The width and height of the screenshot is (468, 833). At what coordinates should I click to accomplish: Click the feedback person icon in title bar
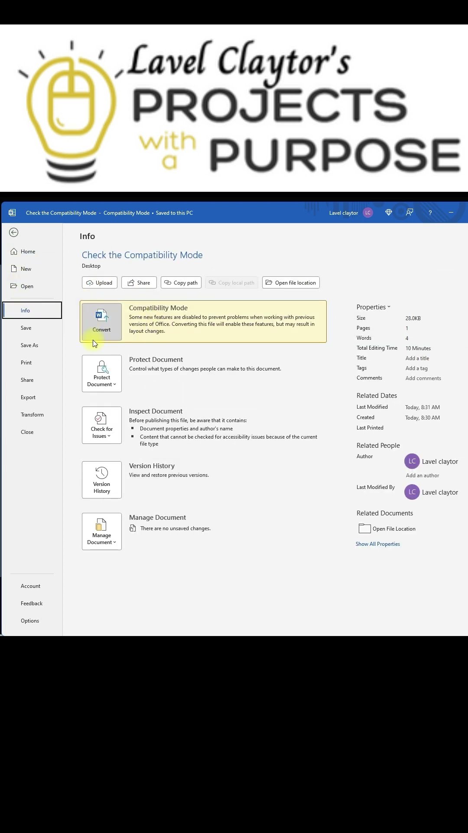coord(409,212)
